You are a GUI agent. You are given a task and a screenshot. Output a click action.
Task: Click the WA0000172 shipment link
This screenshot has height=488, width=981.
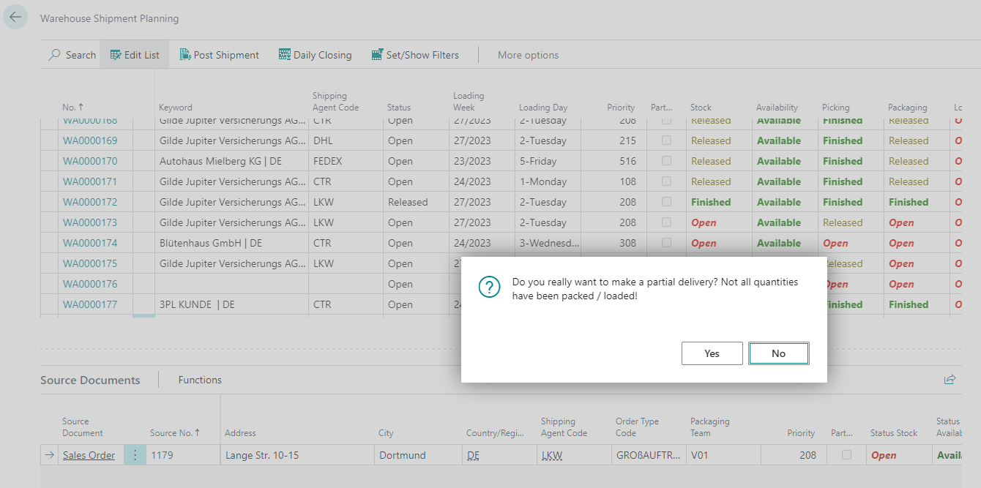90,201
